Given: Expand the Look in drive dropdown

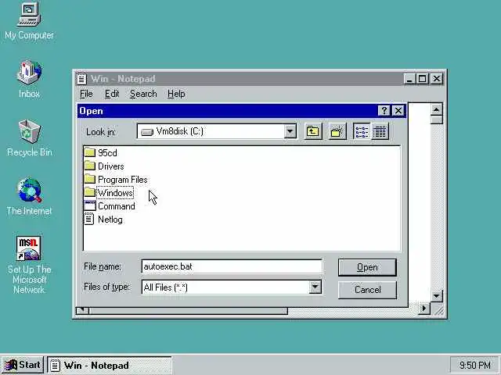Looking at the screenshot, I should coord(290,131).
